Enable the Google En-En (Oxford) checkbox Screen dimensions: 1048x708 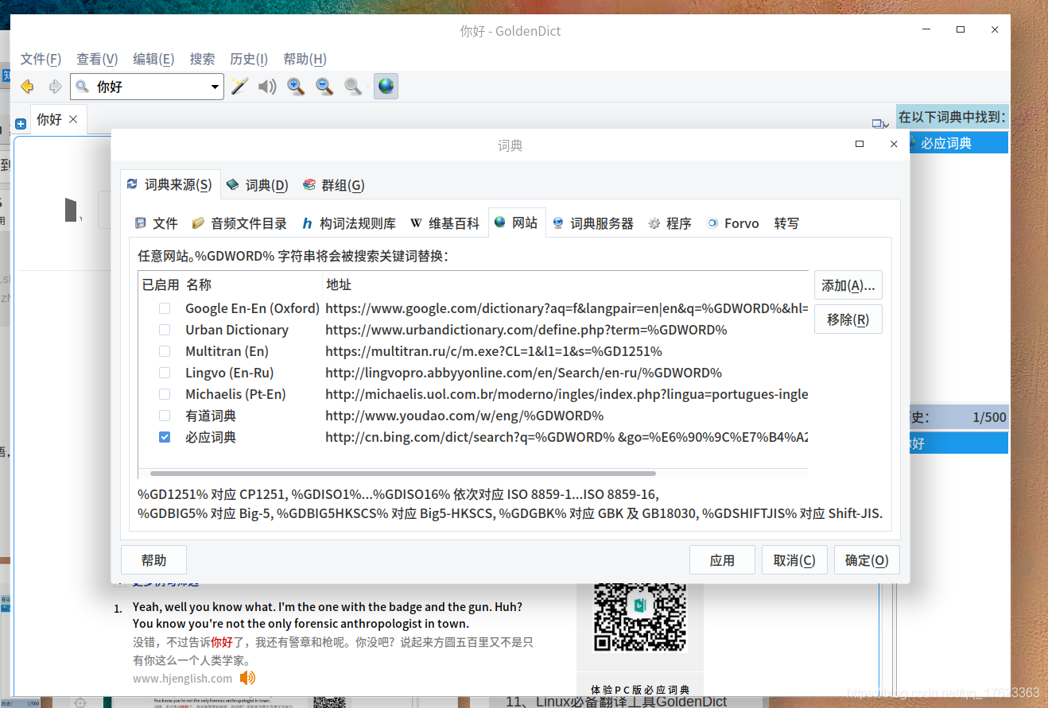pos(165,308)
